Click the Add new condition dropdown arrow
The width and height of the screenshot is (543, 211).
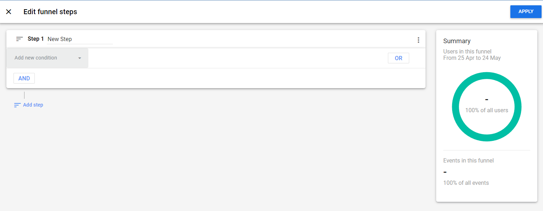(80, 58)
